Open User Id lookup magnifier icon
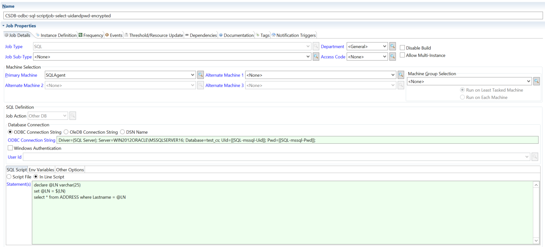 tap(535, 157)
